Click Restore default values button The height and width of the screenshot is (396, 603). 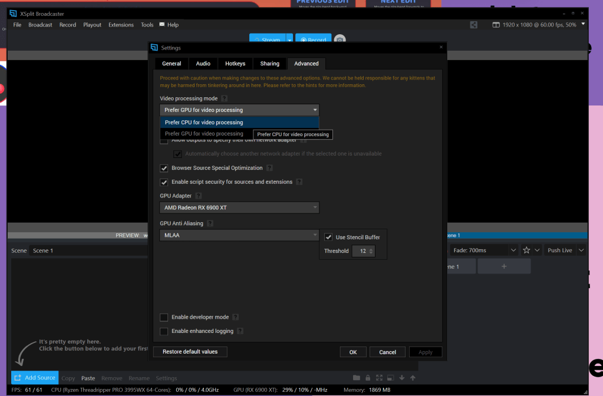190,352
